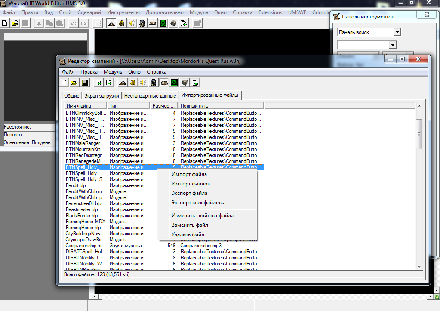This screenshot has width=440, height=311.
Task: Expand the Панель войск dropdown
Action: [397, 32]
